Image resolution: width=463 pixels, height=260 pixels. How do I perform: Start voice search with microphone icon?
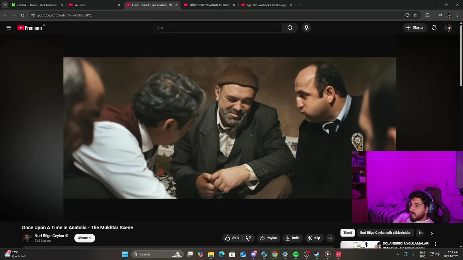306,28
